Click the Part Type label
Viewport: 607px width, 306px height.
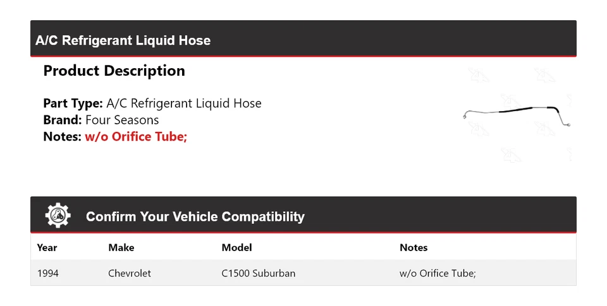[73, 103]
